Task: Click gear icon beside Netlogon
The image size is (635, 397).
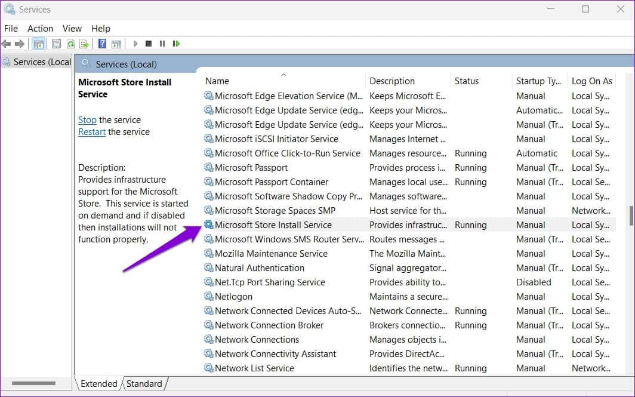Action: [x=208, y=296]
